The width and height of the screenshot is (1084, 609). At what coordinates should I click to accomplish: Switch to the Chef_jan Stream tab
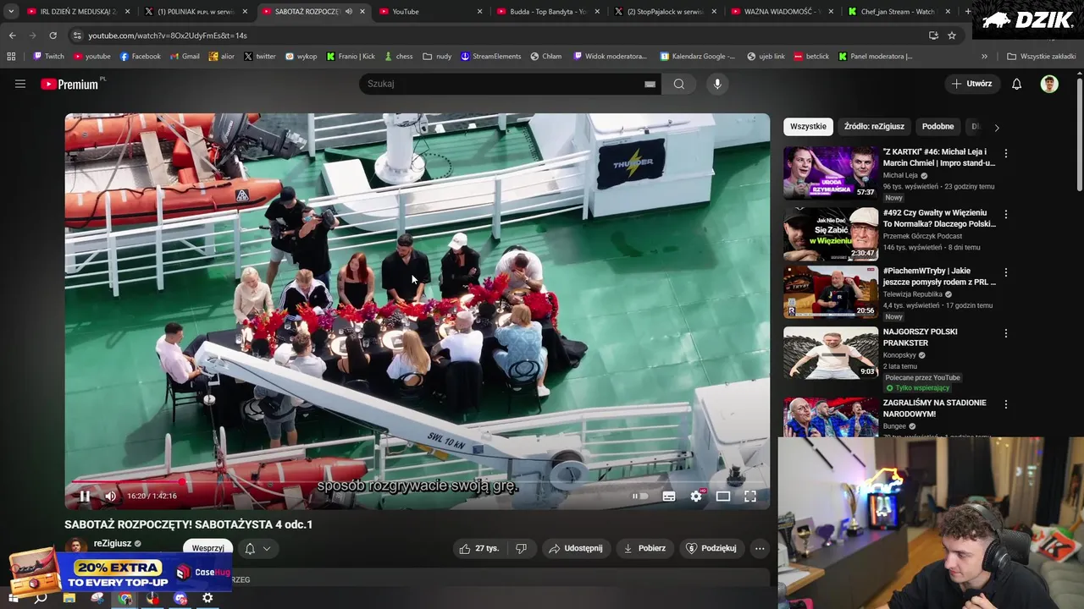click(x=898, y=12)
